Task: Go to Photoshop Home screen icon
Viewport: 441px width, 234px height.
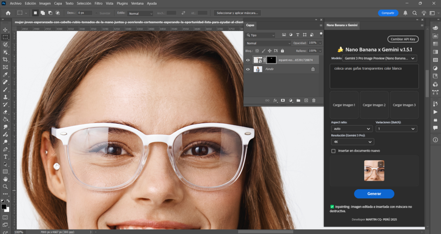Action: point(8,13)
